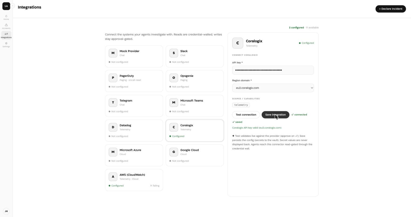Open the Region domain dropdown
The height and width of the screenshot is (217, 411).
click(x=273, y=88)
